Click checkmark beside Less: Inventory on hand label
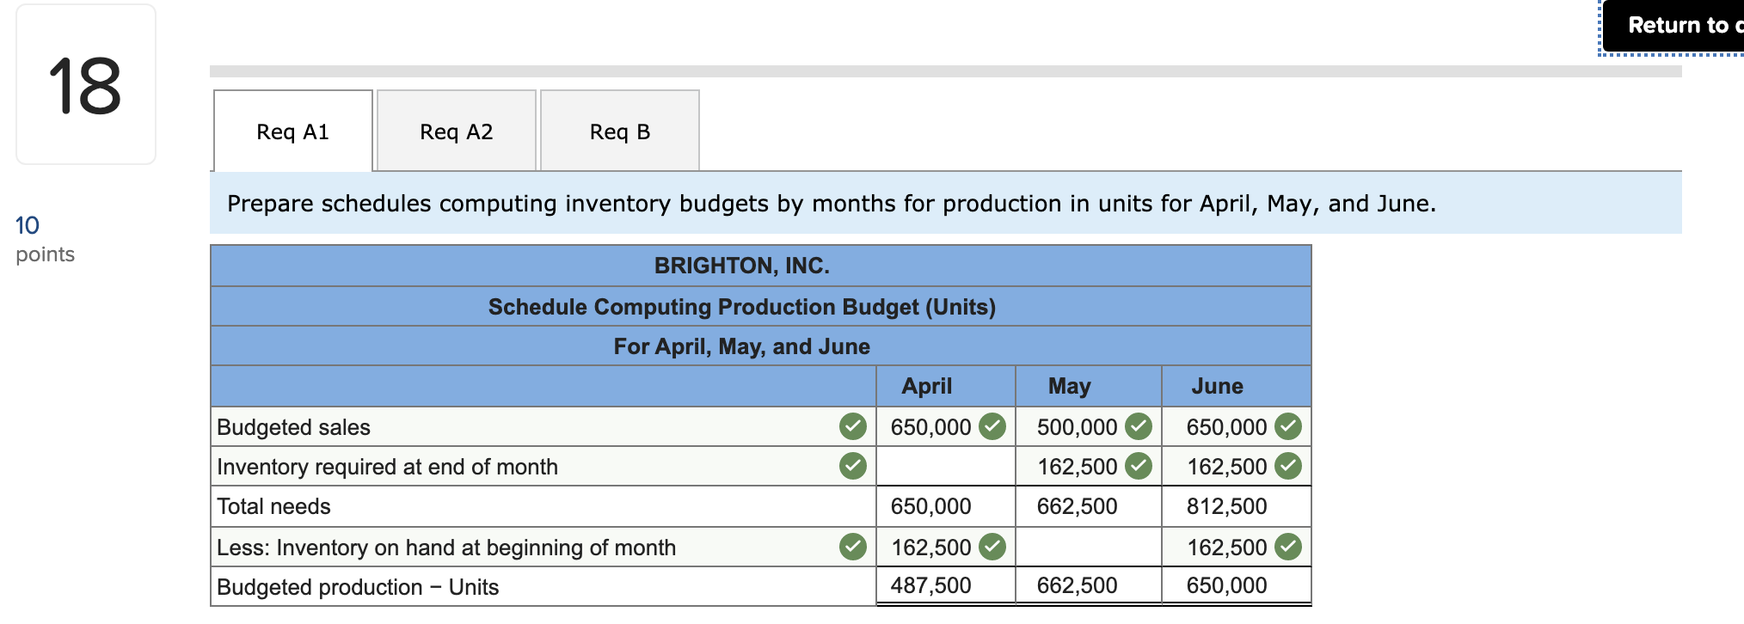1744x624 pixels. click(852, 547)
